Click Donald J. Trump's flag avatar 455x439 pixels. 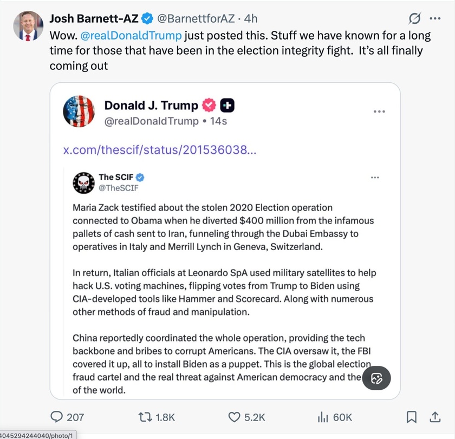(x=79, y=112)
